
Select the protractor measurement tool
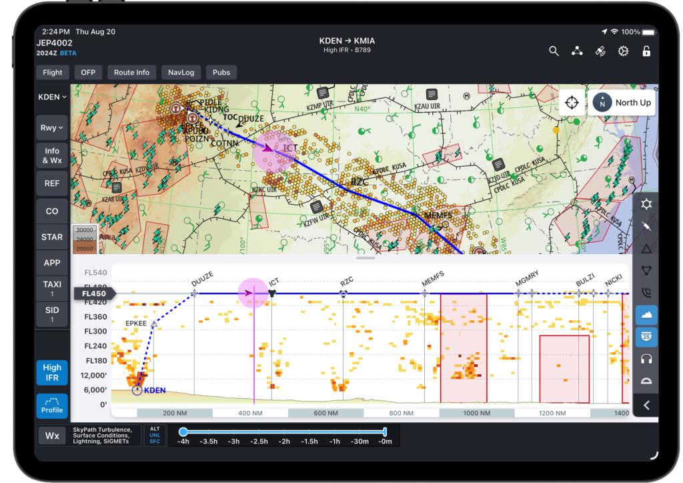coord(646,381)
